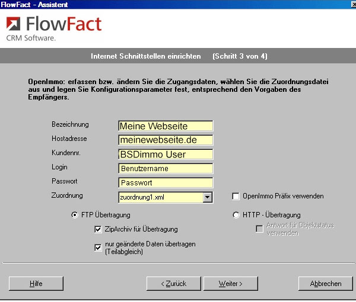Click the Login label
The image size is (356, 302).
(x=59, y=167)
